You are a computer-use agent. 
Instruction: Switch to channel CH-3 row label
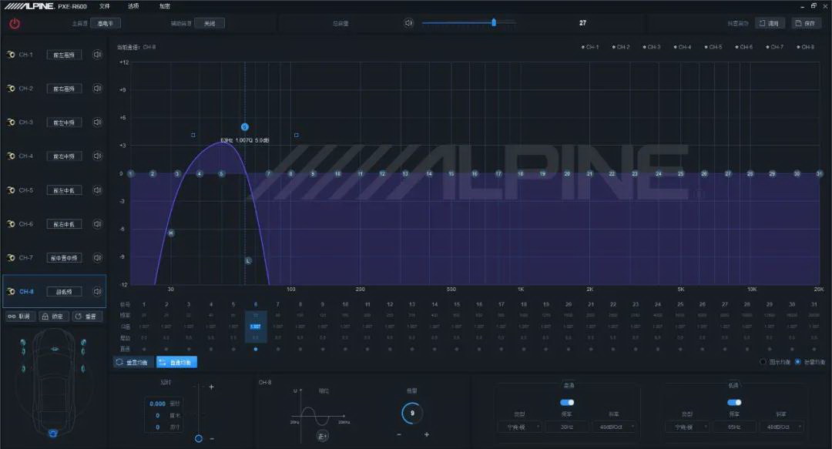click(26, 122)
